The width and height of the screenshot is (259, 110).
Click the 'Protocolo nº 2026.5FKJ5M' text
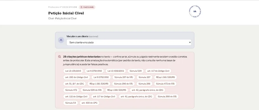(x=63, y=7)
